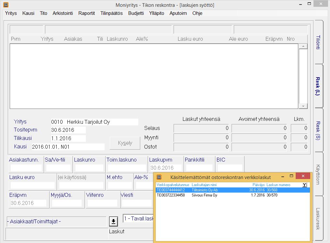Open the Budjetti menu
The height and width of the screenshot is (243, 330).
coord(136,13)
